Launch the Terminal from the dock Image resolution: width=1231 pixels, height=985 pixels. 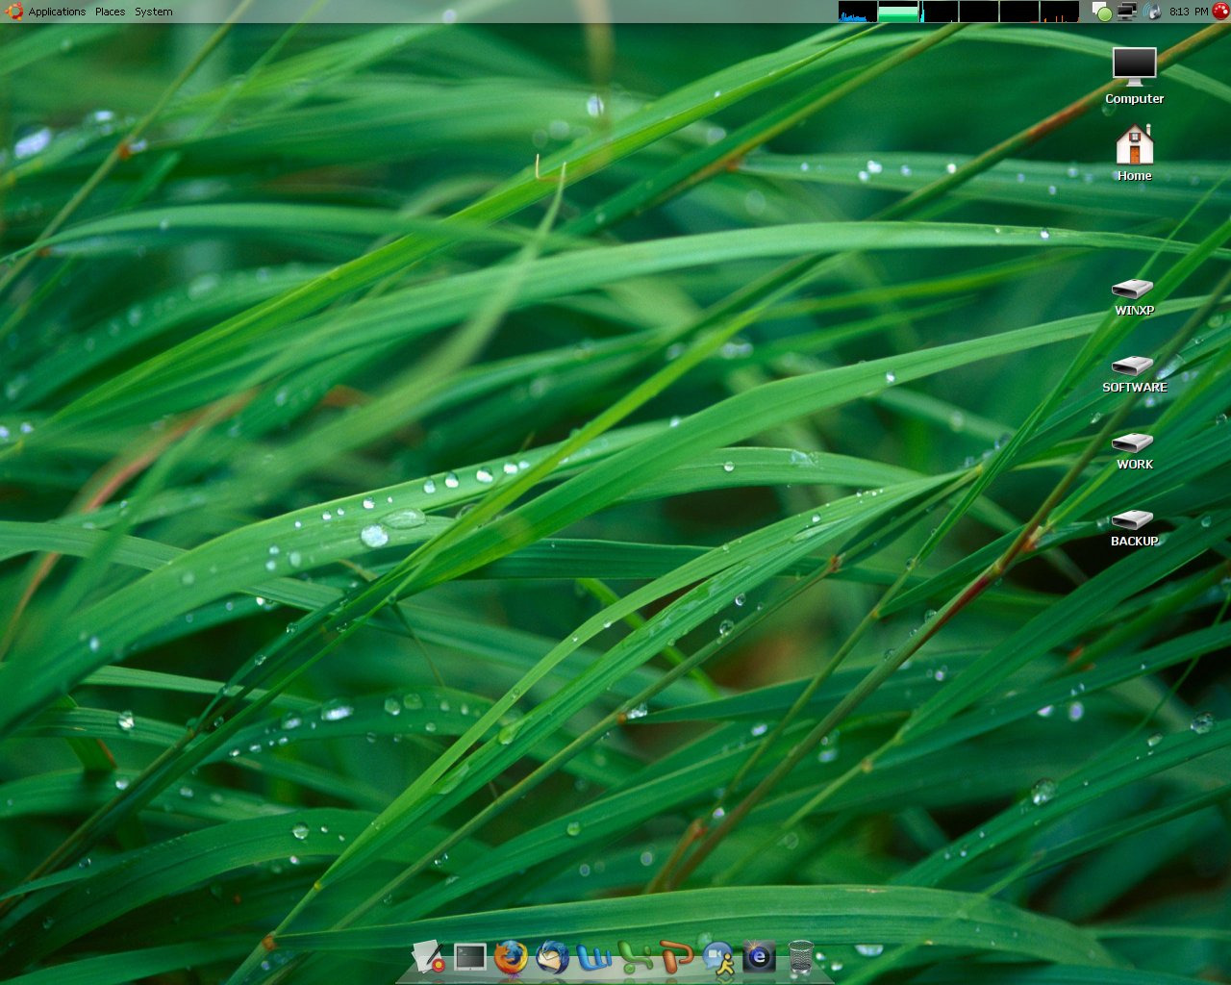(x=470, y=957)
